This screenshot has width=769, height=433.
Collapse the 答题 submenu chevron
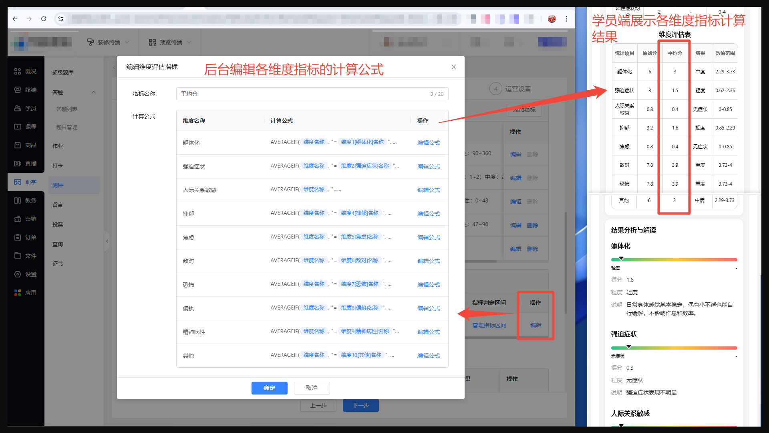94,92
